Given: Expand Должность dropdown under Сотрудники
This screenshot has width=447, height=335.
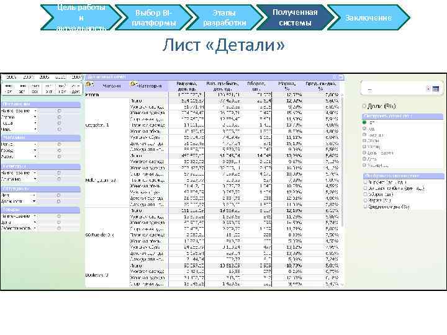Looking at the screenshot, I should 34,201.
